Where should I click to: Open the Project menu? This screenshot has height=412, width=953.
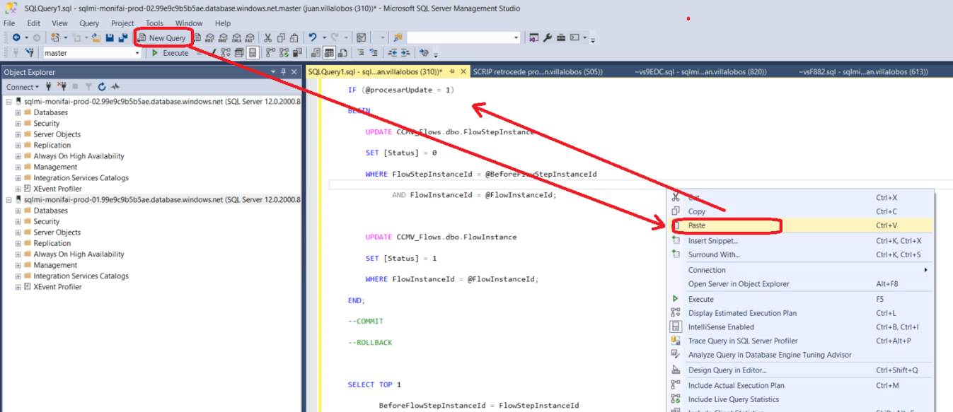click(122, 23)
